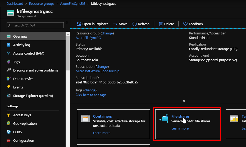Viewport: 246px width, 147px height.
Task: Click the Delete trash can icon
Action: (x=161, y=24)
